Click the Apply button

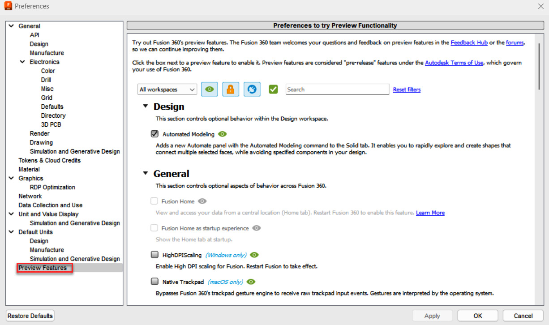click(x=432, y=316)
